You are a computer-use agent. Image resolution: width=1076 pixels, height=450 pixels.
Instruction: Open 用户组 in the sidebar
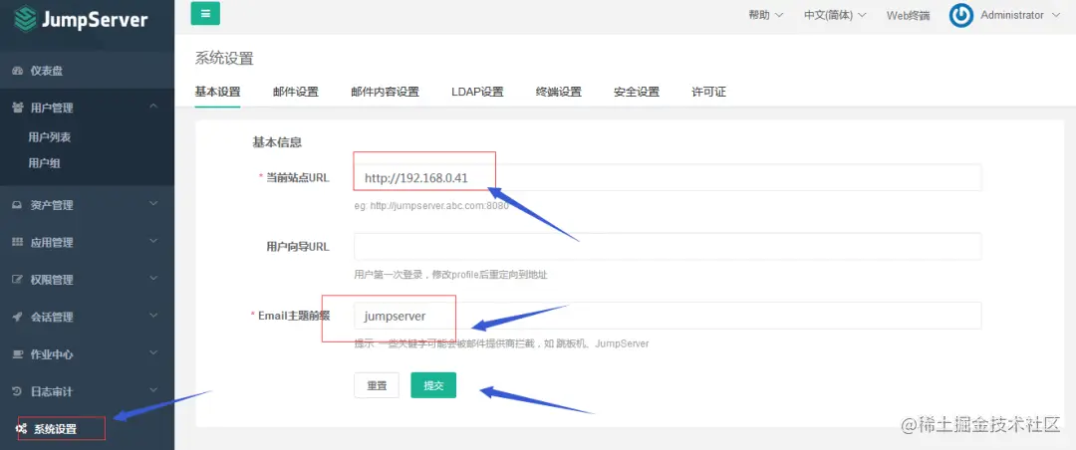44,163
